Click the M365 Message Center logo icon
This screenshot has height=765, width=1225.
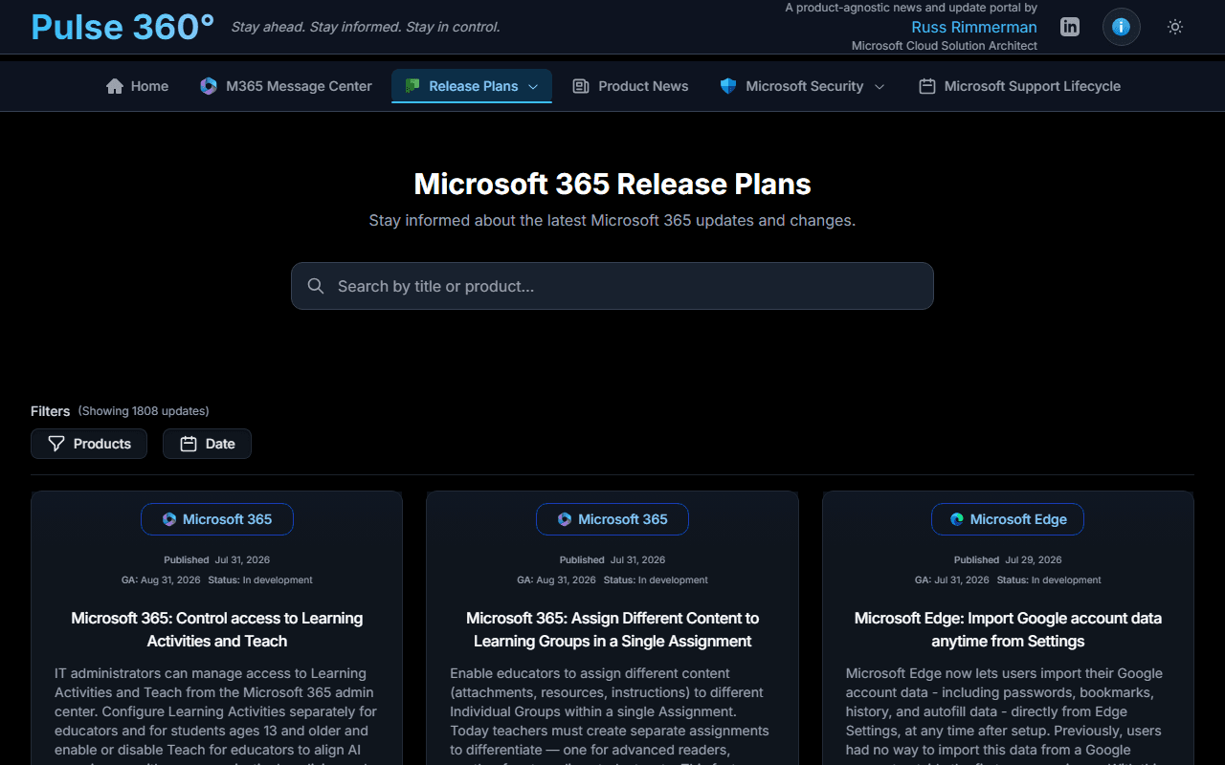click(x=209, y=86)
